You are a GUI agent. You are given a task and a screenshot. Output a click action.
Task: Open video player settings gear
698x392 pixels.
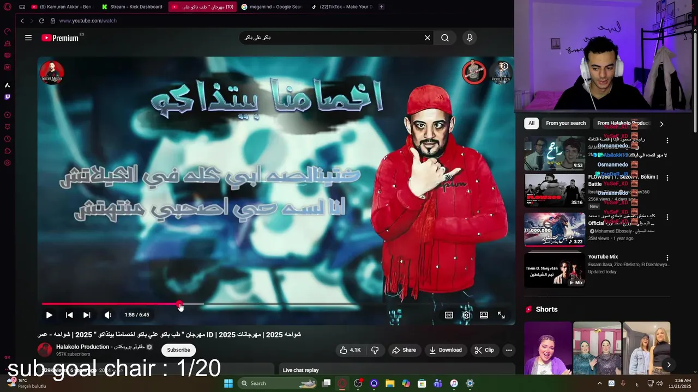tap(466, 315)
